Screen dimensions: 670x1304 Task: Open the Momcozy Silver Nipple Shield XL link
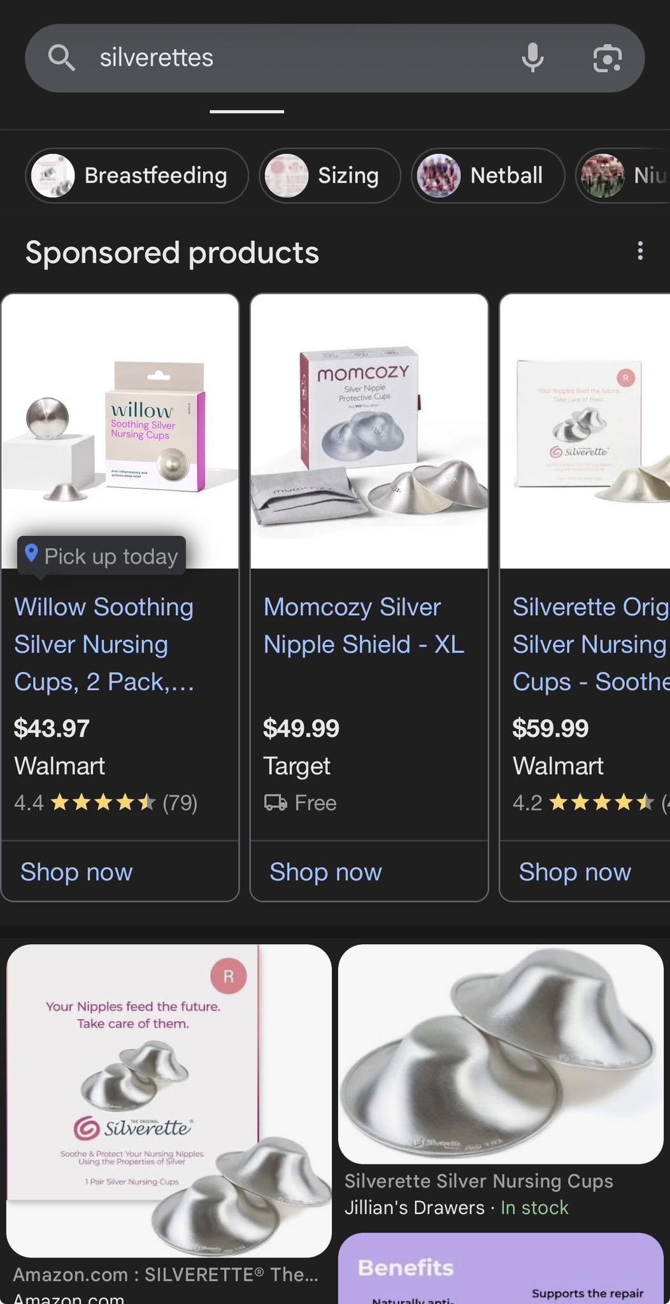(x=364, y=626)
